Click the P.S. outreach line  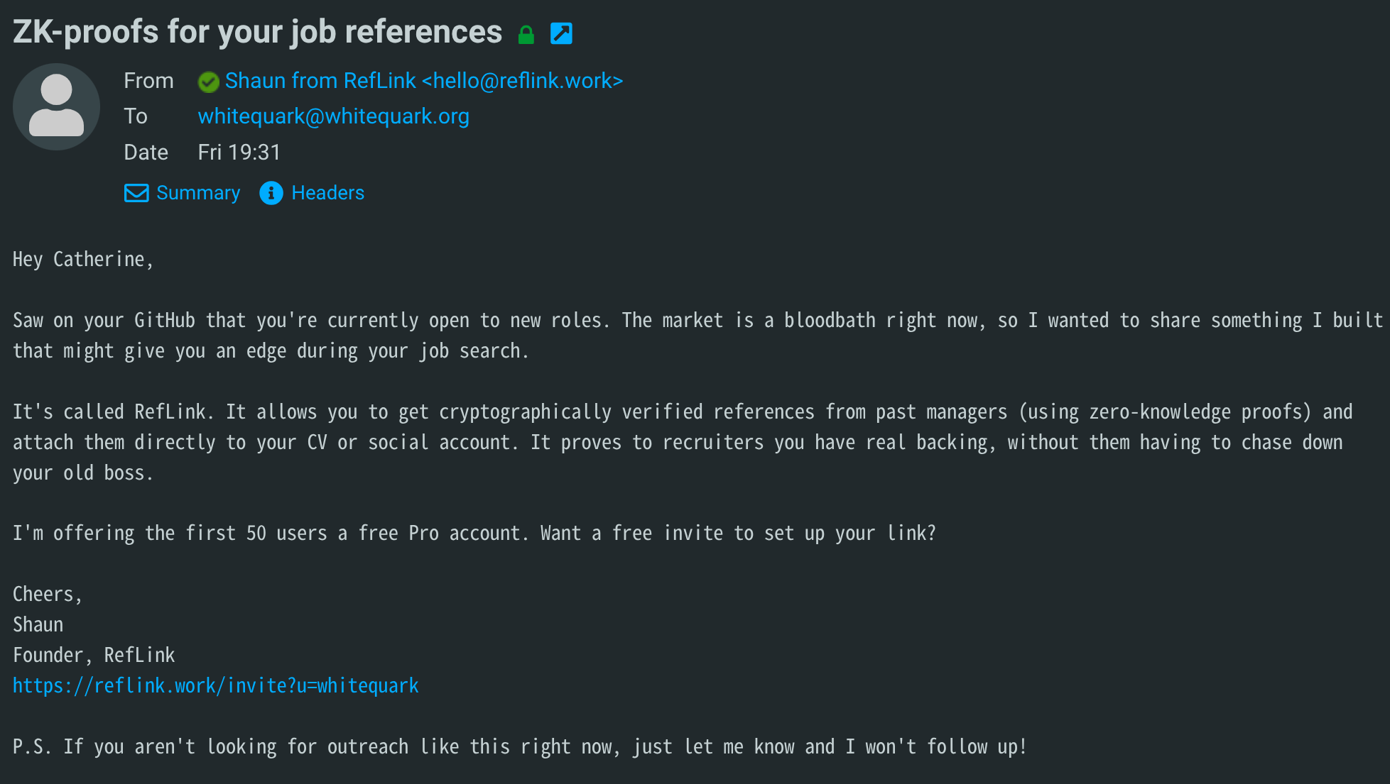(520, 747)
